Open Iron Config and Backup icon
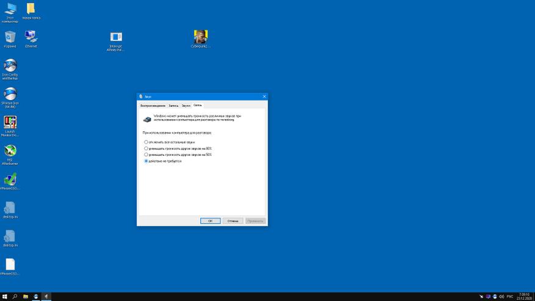 [10, 66]
